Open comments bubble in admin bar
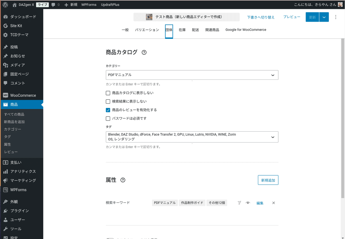The image size is (345, 239). (x=55, y=5)
